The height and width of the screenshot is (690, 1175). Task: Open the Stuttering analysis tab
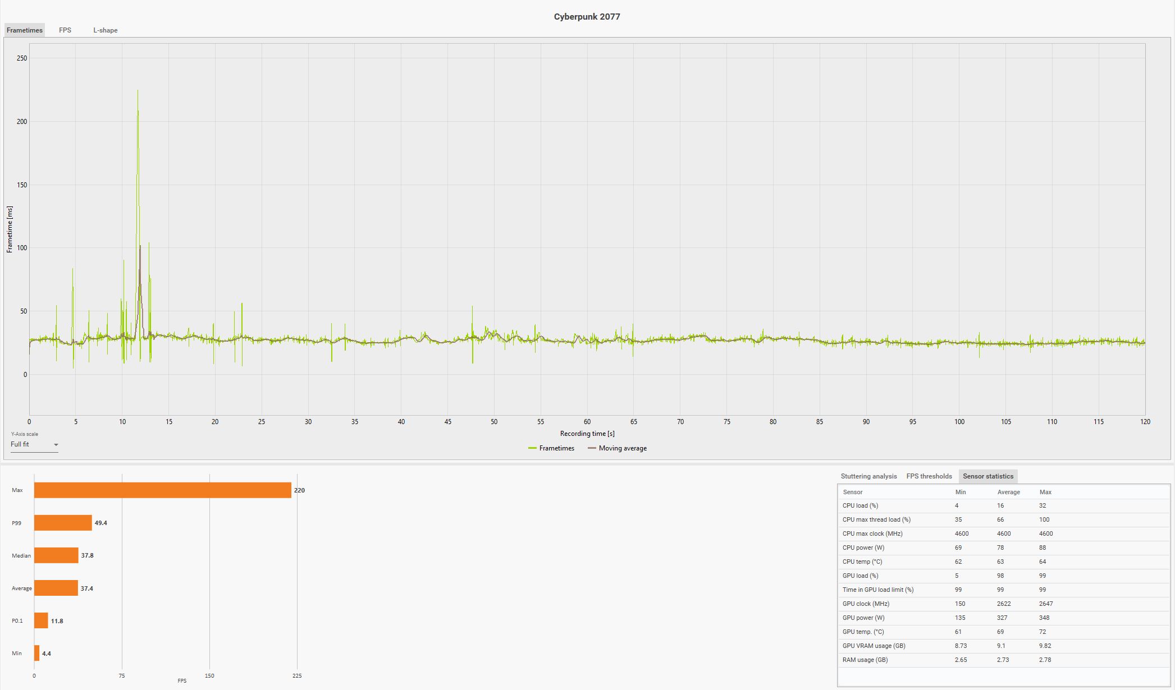tap(868, 476)
